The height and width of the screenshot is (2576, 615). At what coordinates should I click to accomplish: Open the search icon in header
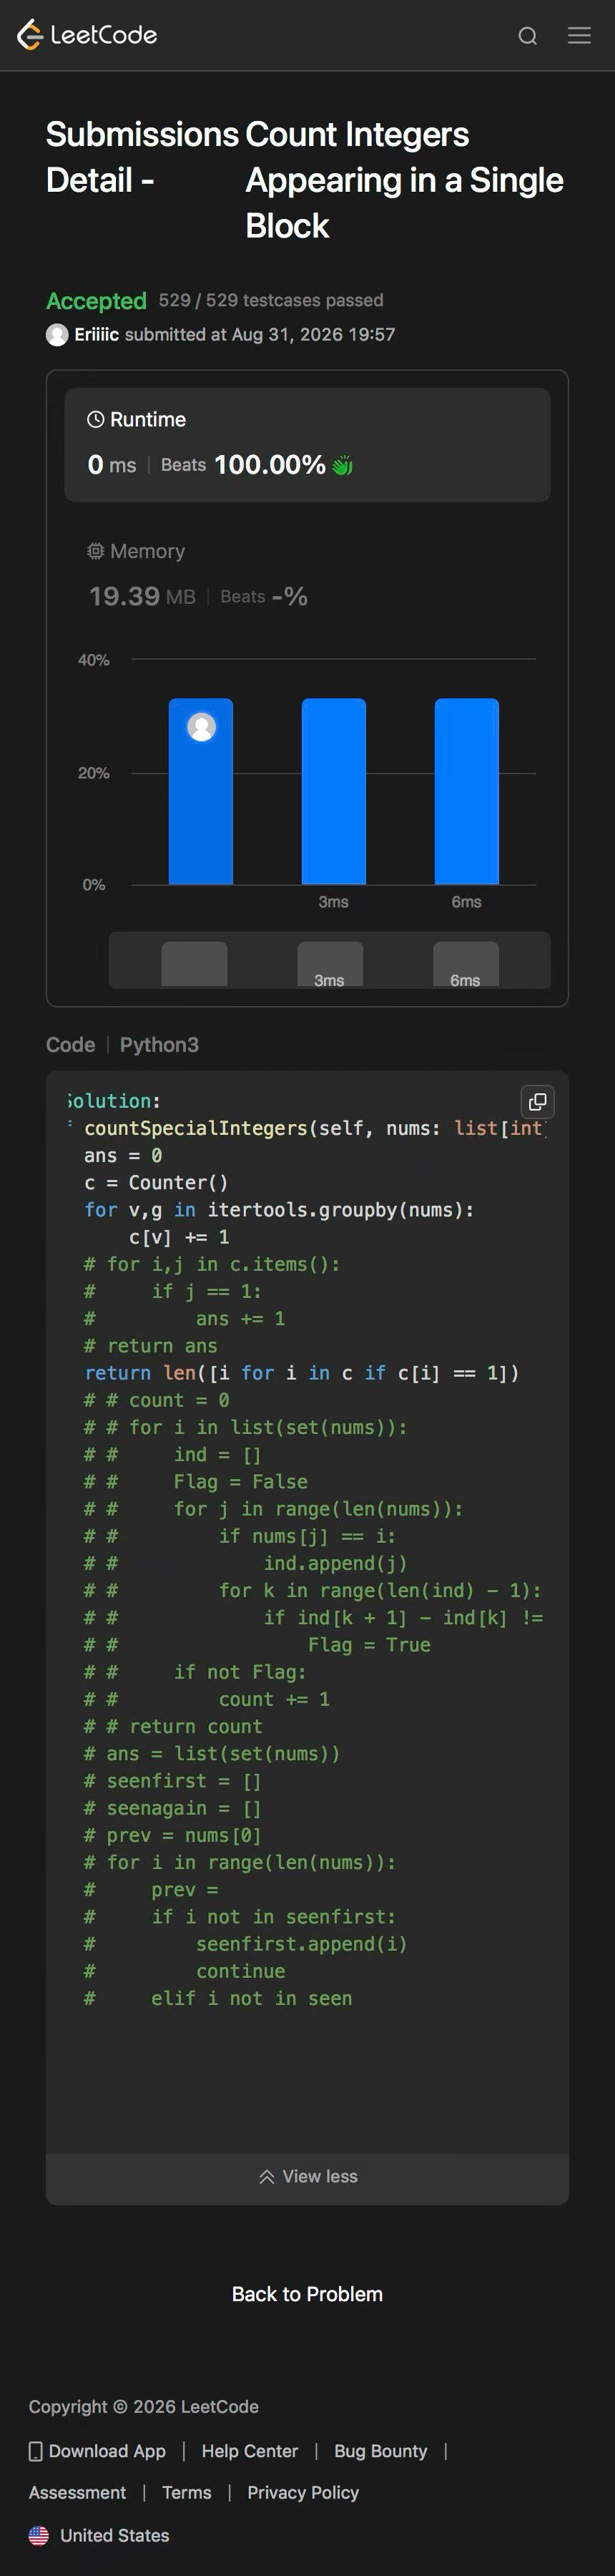pos(528,36)
